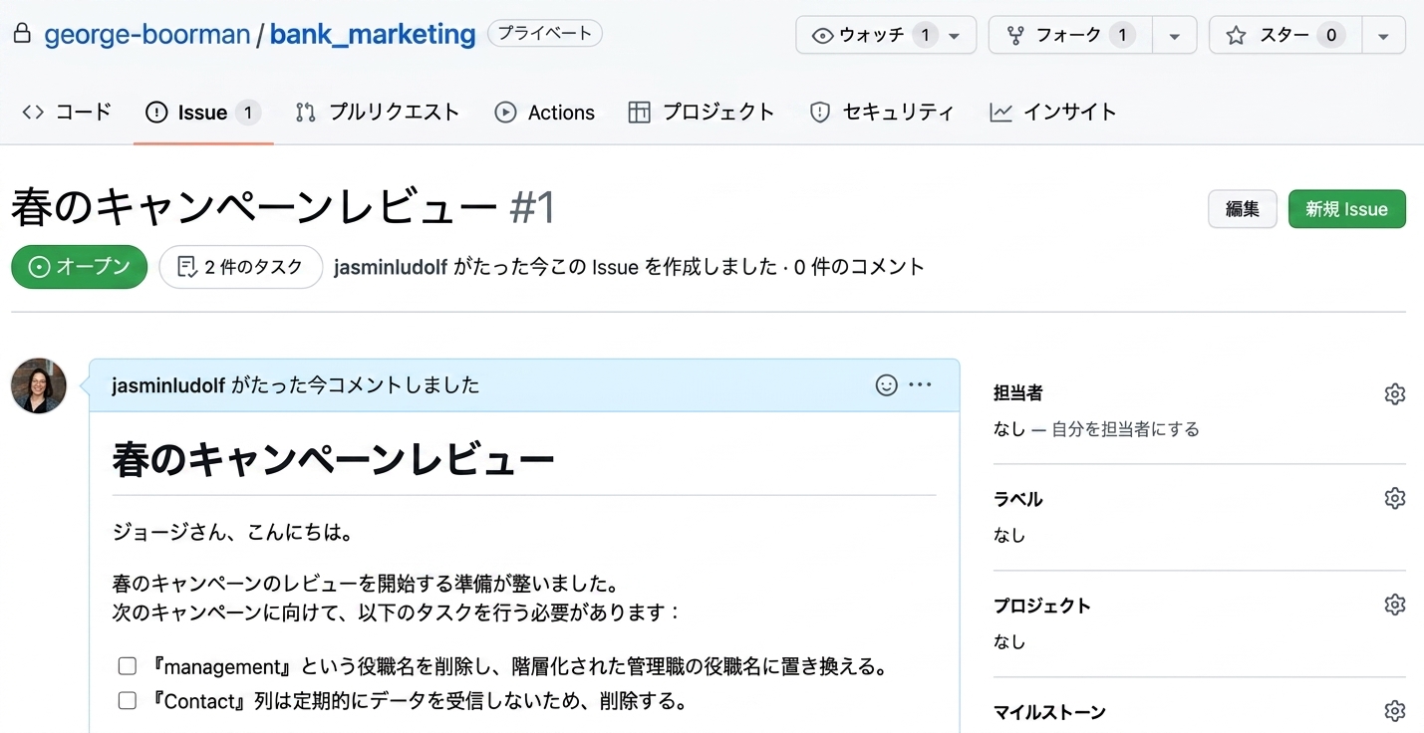Click jasminludolf name in comment header
Viewport: 1424px width, 733px height.
point(169,385)
